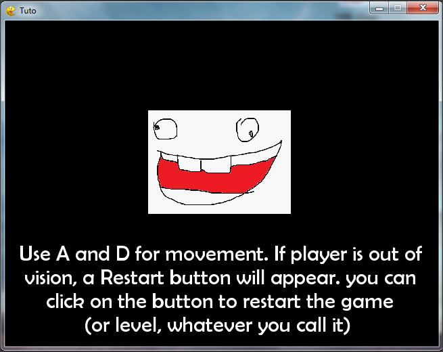Click the line 'click on the button to restart the game'

pos(220,301)
